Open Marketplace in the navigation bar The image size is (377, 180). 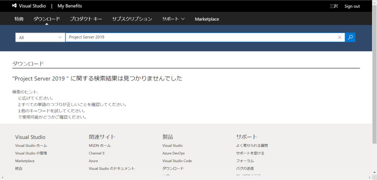click(207, 19)
